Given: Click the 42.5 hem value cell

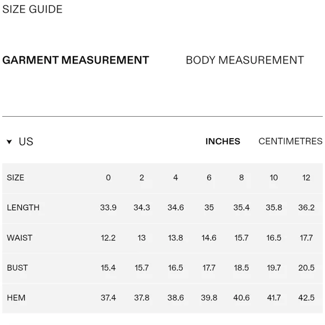Looking at the screenshot, I should click(307, 298).
